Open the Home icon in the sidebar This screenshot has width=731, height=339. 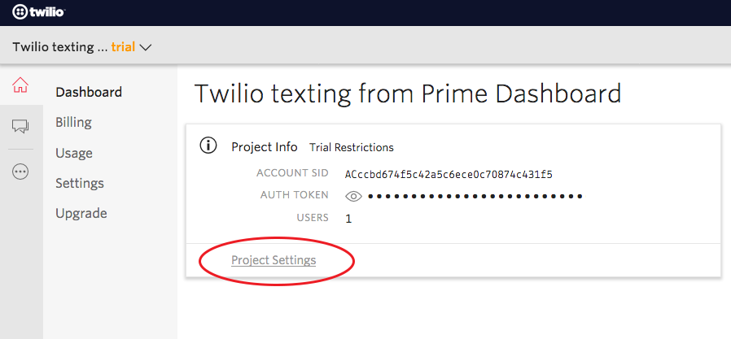coord(20,85)
